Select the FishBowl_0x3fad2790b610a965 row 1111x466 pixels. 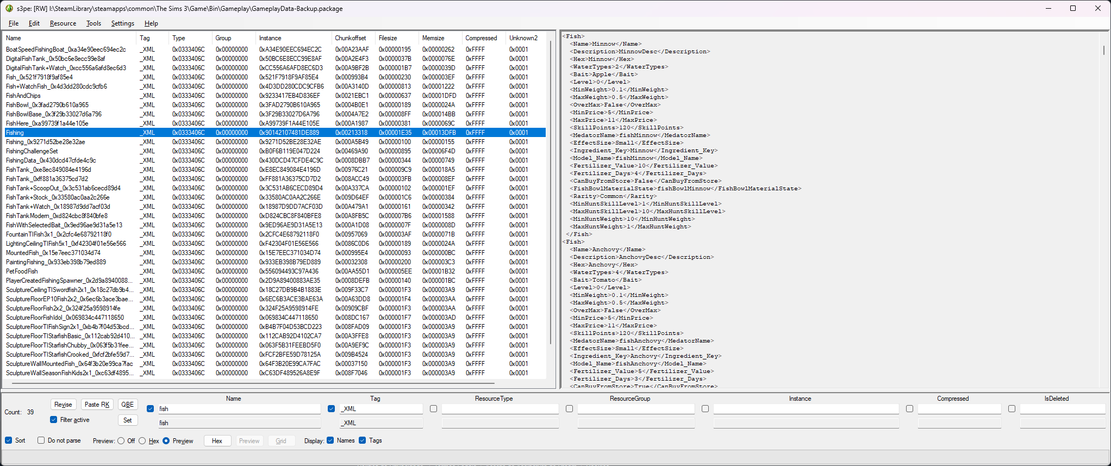274,105
